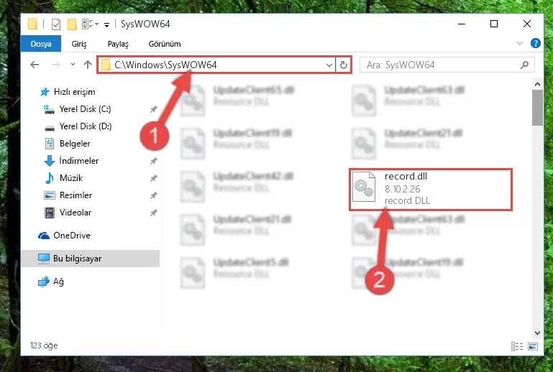Screen dimensions: 553x372
Task: Open the Görünüm ribbon tab
Action: click(165, 44)
